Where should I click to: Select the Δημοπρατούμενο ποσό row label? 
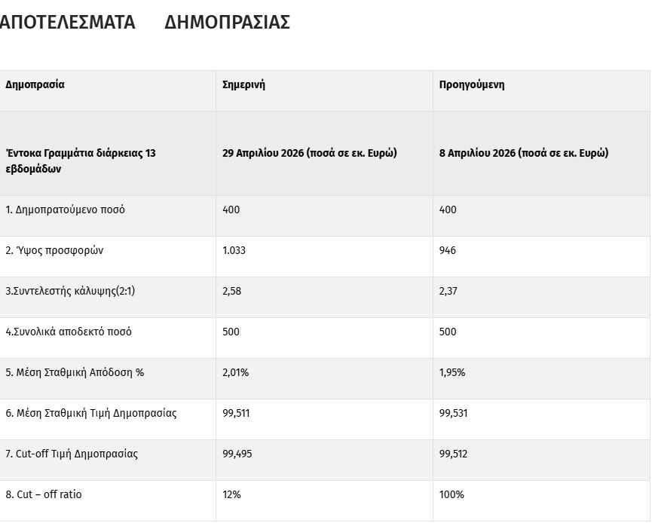(x=66, y=210)
